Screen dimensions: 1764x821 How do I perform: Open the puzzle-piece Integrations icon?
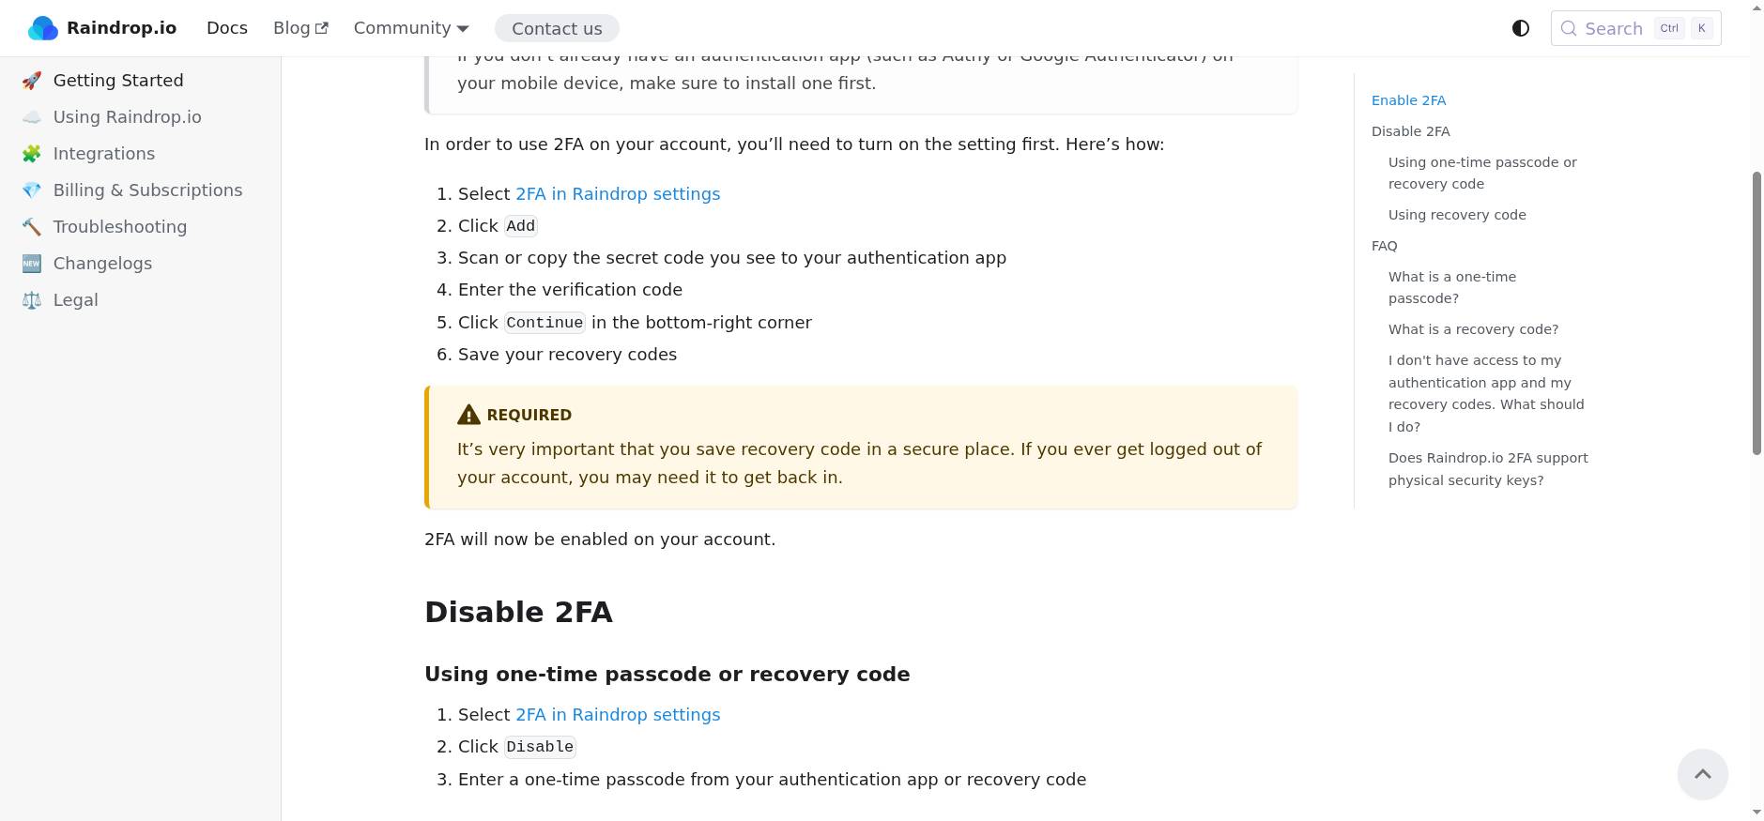click(31, 153)
